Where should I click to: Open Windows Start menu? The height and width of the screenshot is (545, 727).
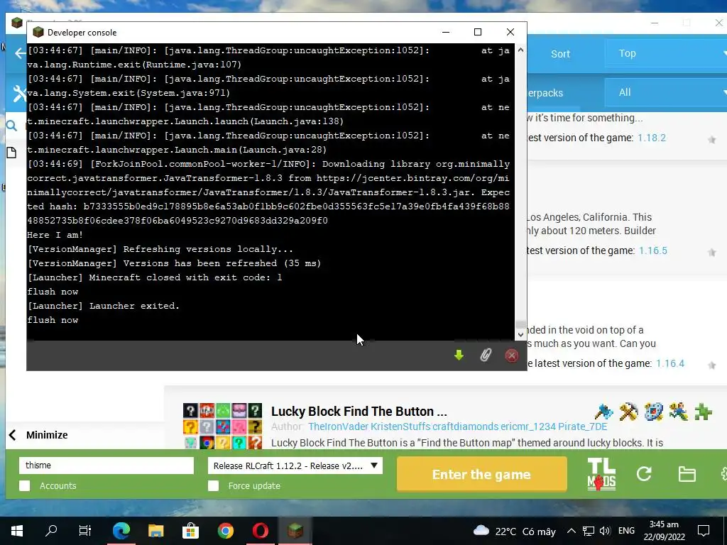tap(17, 531)
